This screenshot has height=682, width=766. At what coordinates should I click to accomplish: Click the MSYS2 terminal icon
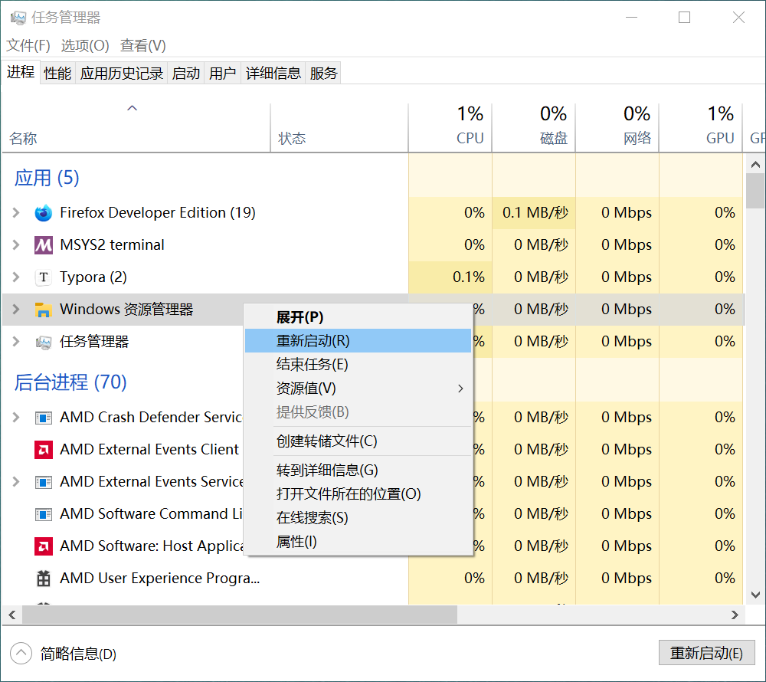44,245
